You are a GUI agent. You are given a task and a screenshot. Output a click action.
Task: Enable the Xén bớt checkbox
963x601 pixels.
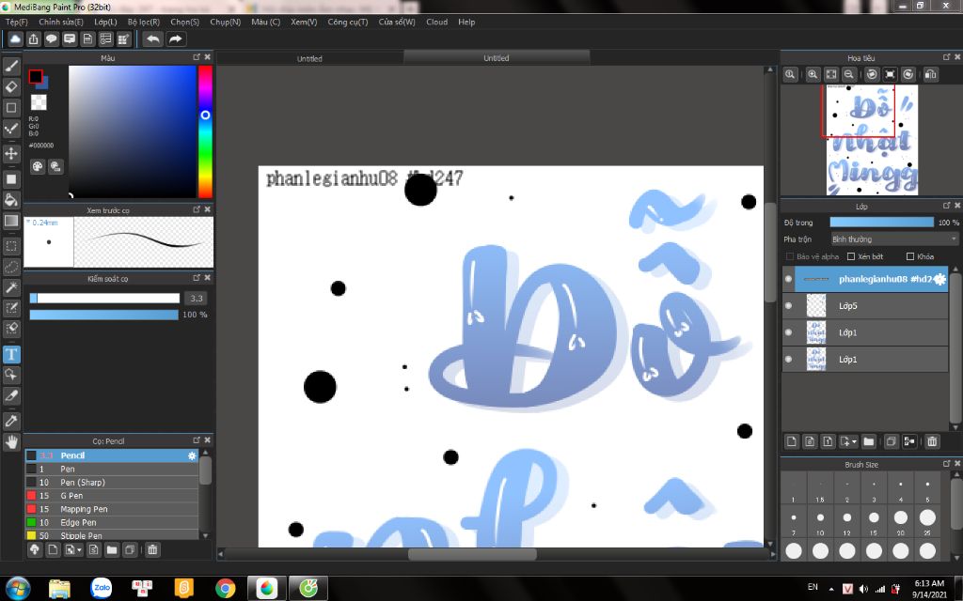coord(851,256)
